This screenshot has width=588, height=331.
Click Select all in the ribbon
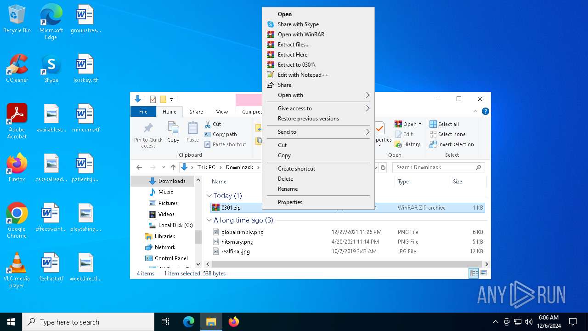click(x=444, y=124)
